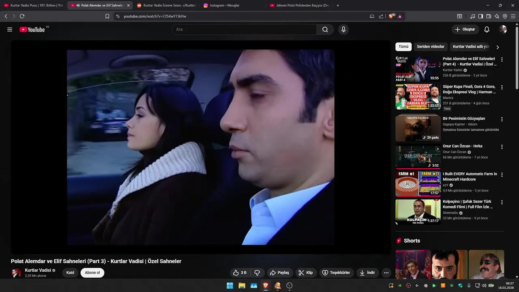Select the Seriden videolar chip
The image size is (519, 292).
pyautogui.click(x=431, y=47)
